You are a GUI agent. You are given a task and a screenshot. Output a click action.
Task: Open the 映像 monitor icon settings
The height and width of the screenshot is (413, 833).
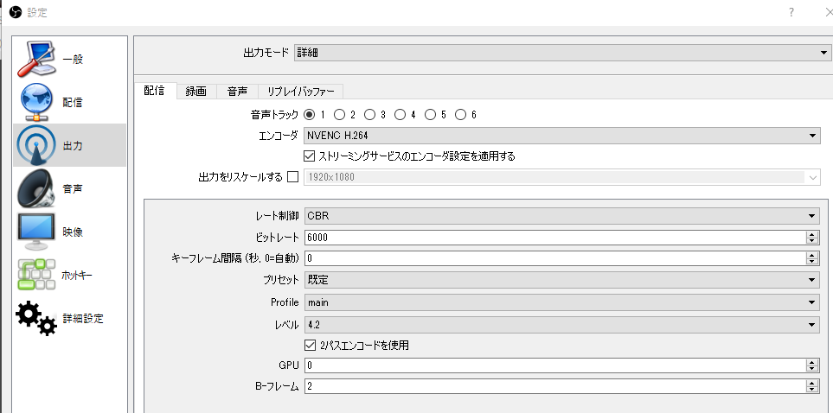pos(36,232)
